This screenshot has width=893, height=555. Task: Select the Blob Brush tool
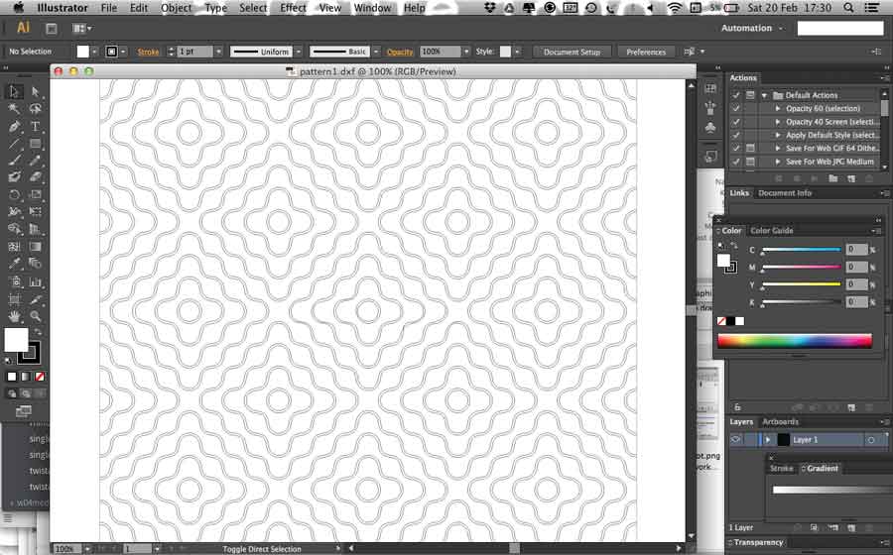(14, 177)
